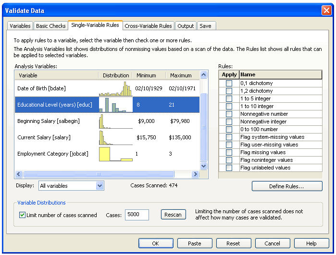336x255 pixels.
Task: Click the variable list scroll-down arrow
Action: [204, 166]
